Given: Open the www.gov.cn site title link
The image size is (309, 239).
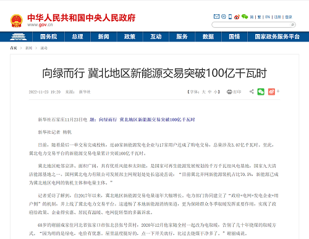Looking at the screenshot, I should coord(40,25).
